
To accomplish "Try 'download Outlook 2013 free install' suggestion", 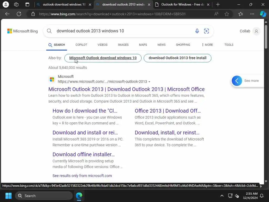I will (177, 58).
